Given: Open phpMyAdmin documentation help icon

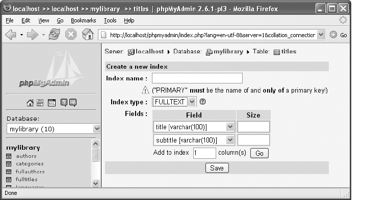Looking at the screenshot, I should point(64,102).
